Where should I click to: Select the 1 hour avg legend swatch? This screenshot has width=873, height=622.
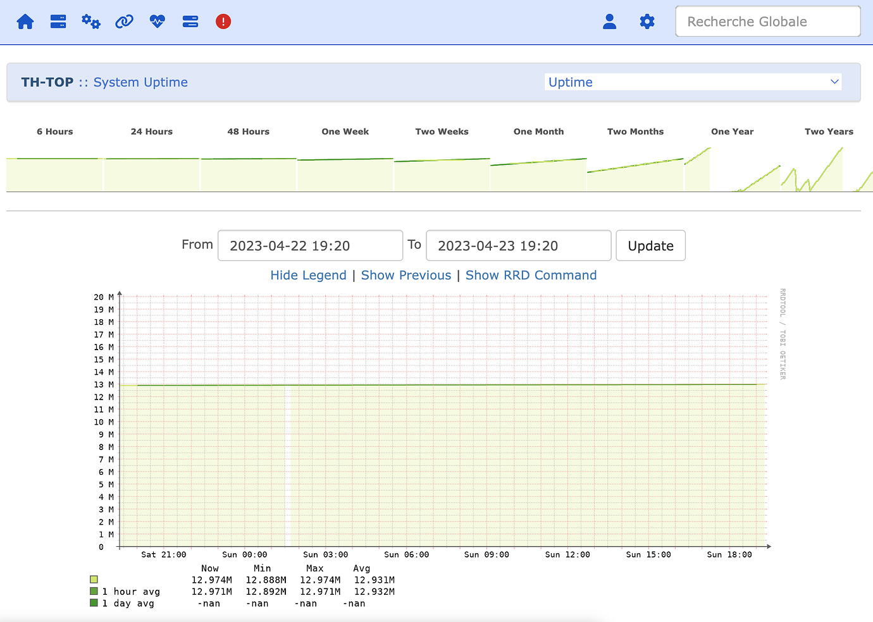pyautogui.click(x=94, y=591)
